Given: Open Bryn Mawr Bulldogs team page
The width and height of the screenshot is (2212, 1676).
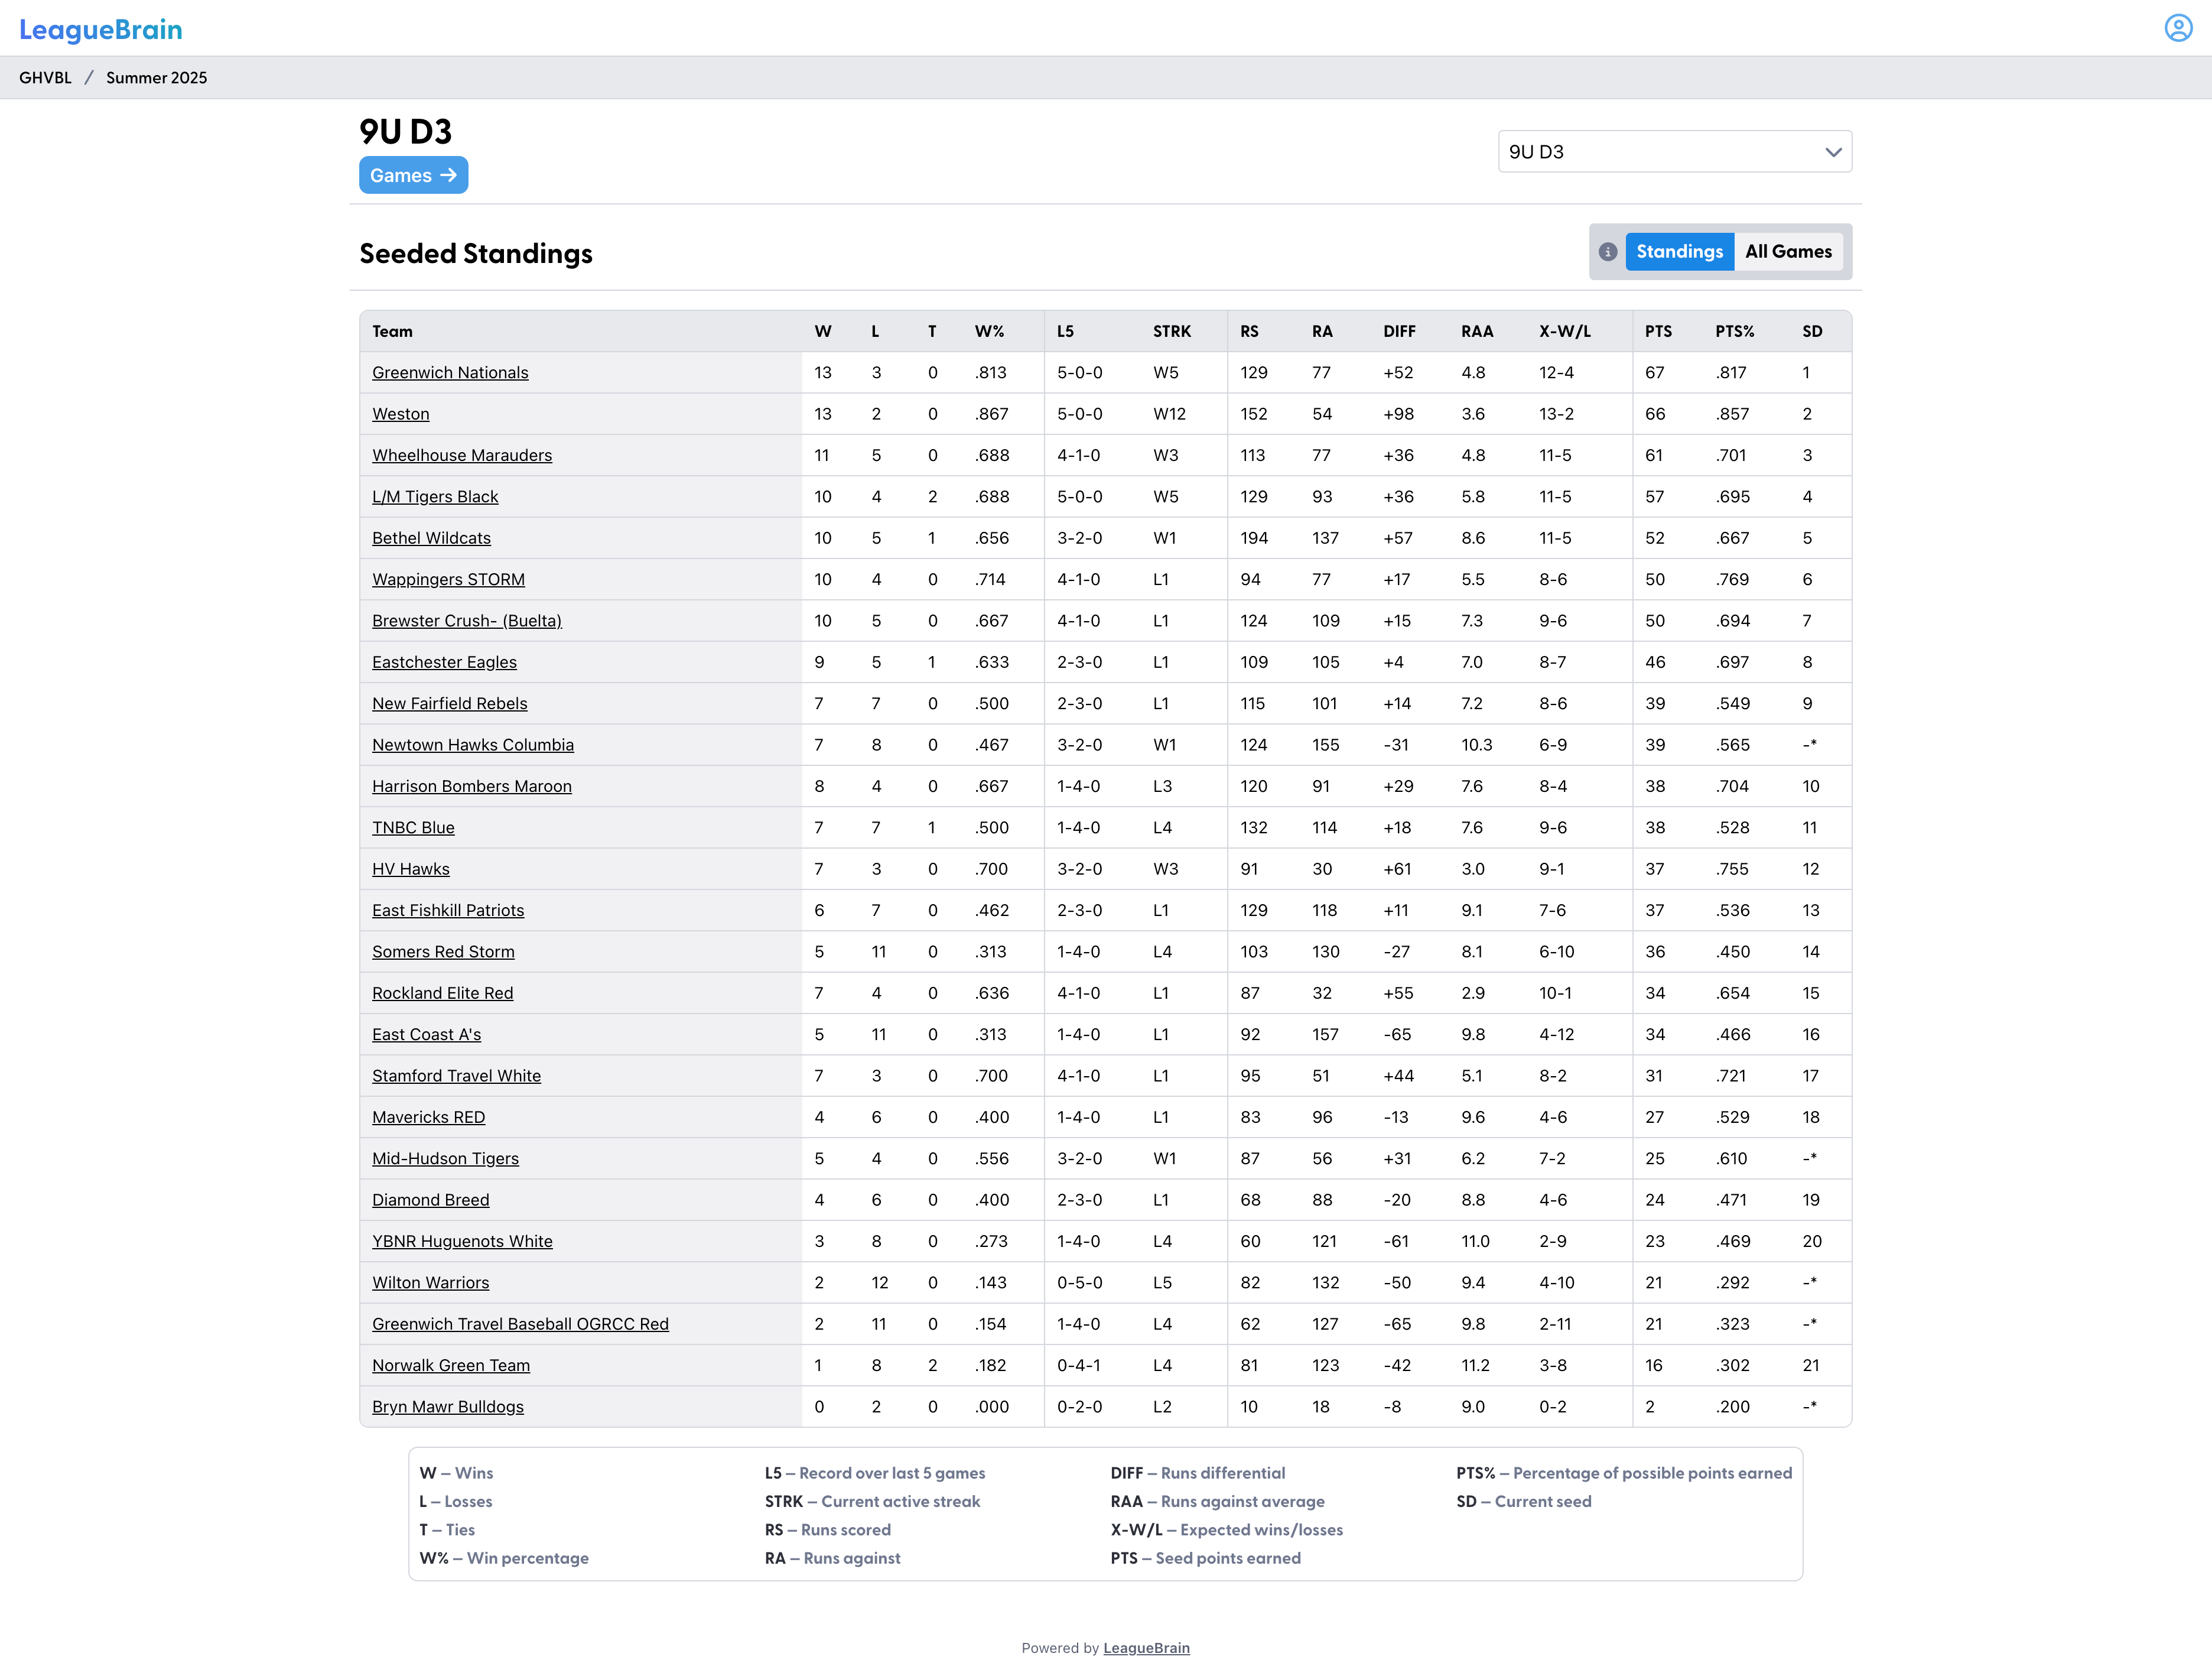Looking at the screenshot, I should [x=447, y=1407].
